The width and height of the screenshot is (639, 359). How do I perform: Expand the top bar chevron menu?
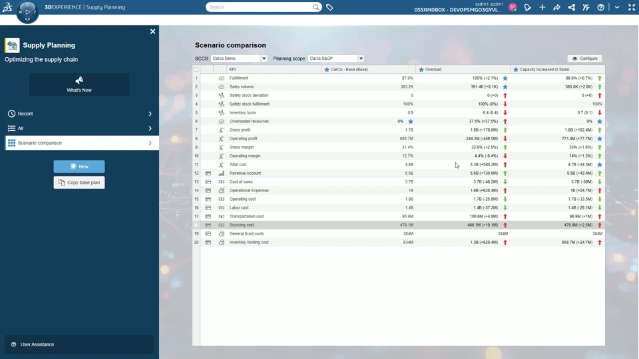617,7
